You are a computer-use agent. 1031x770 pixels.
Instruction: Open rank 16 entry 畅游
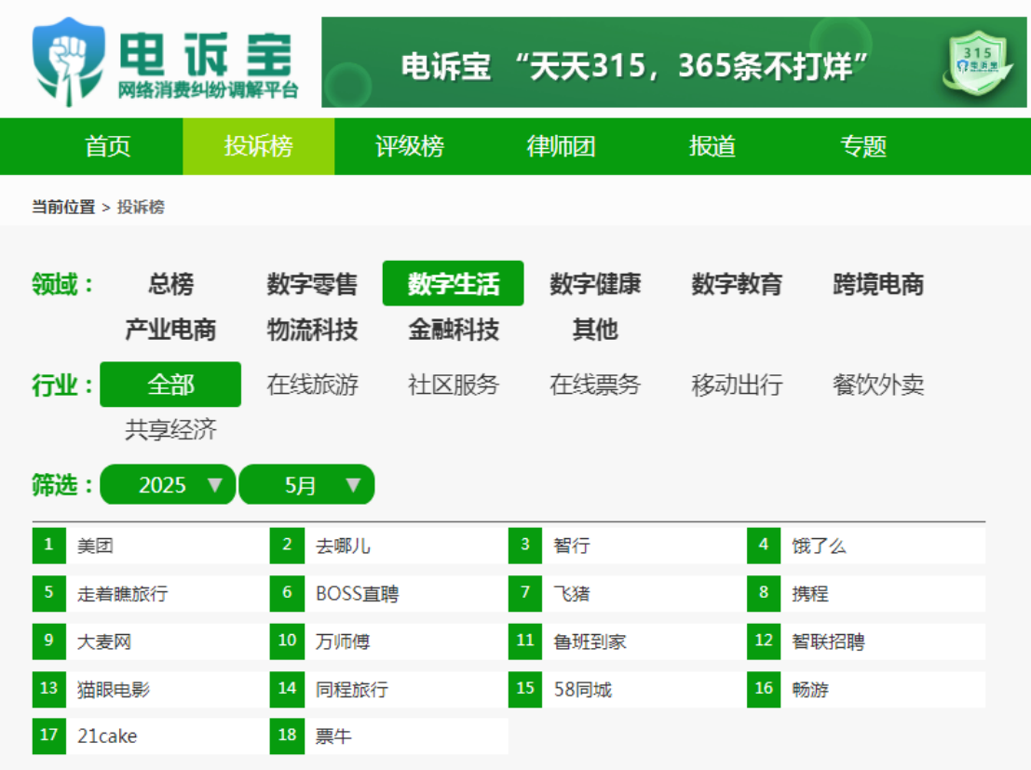point(866,690)
